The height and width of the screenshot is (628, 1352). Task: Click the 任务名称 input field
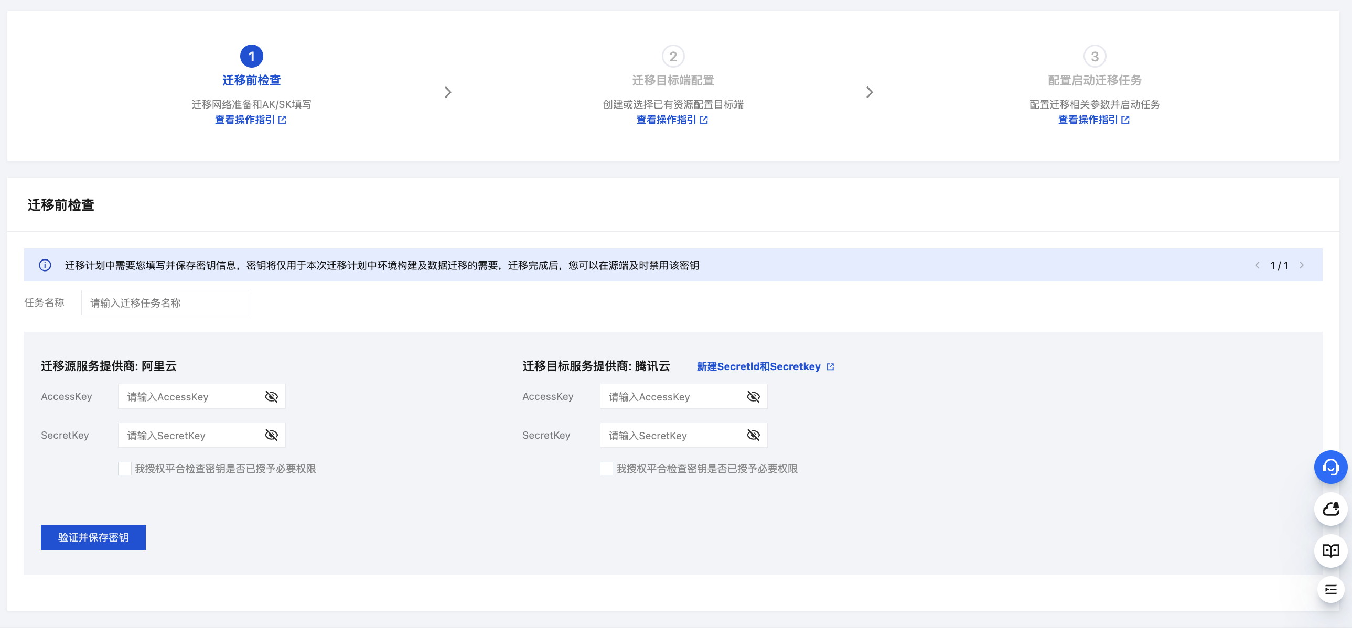click(x=165, y=302)
